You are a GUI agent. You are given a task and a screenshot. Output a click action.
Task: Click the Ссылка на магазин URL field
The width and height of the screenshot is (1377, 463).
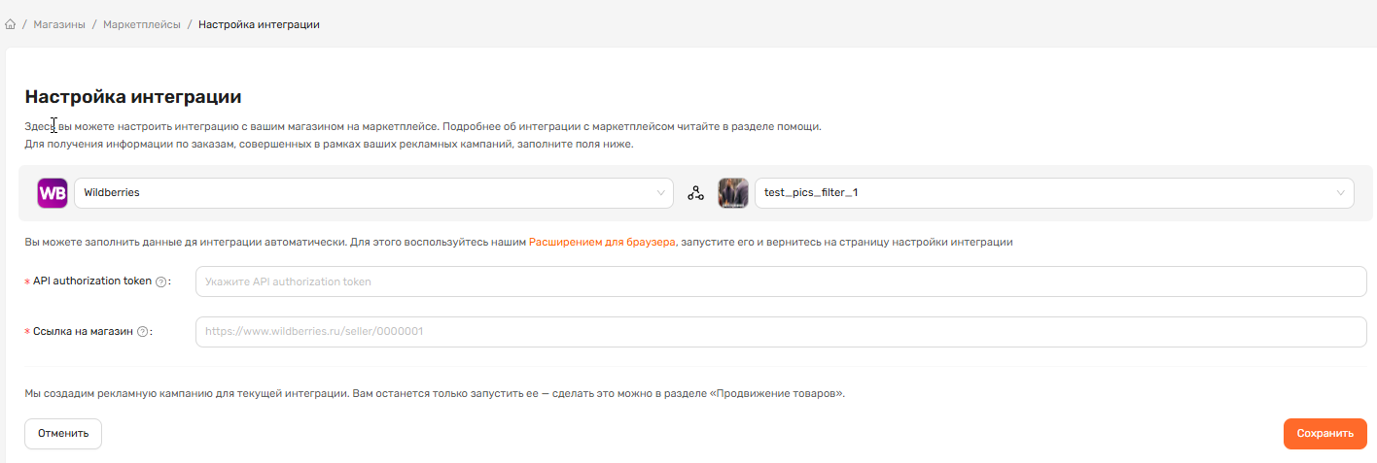coord(780,332)
